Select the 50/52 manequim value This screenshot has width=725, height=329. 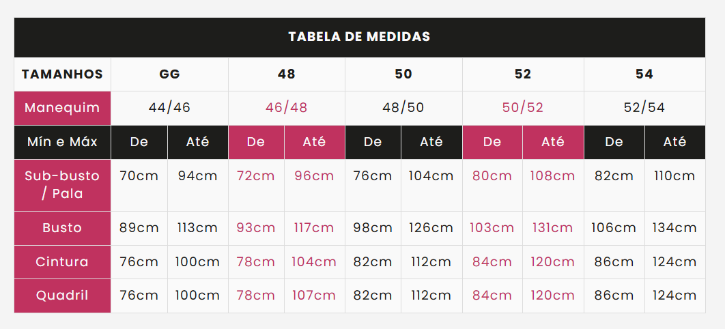tap(523, 108)
